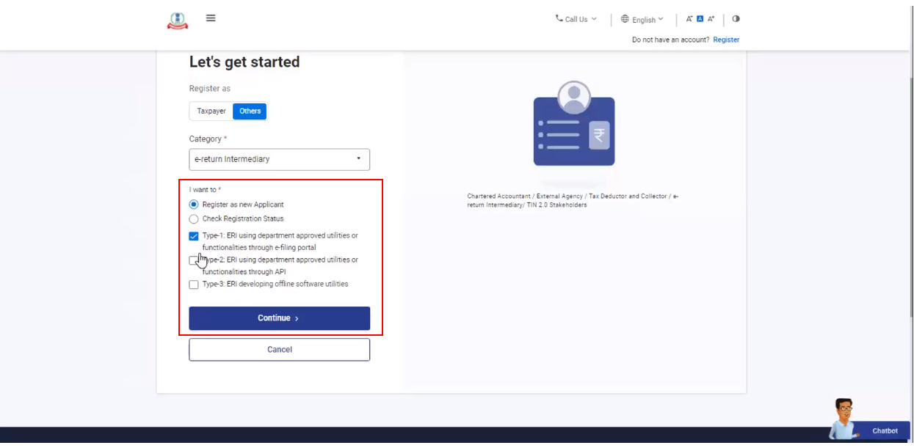The width and height of the screenshot is (914, 448).
Task: Switch to the Taxpayer tab
Action: pos(211,111)
